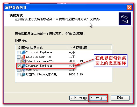Tick the 冰封系统 checkbox
This screenshot has width=137, height=107.
coord(19,70)
